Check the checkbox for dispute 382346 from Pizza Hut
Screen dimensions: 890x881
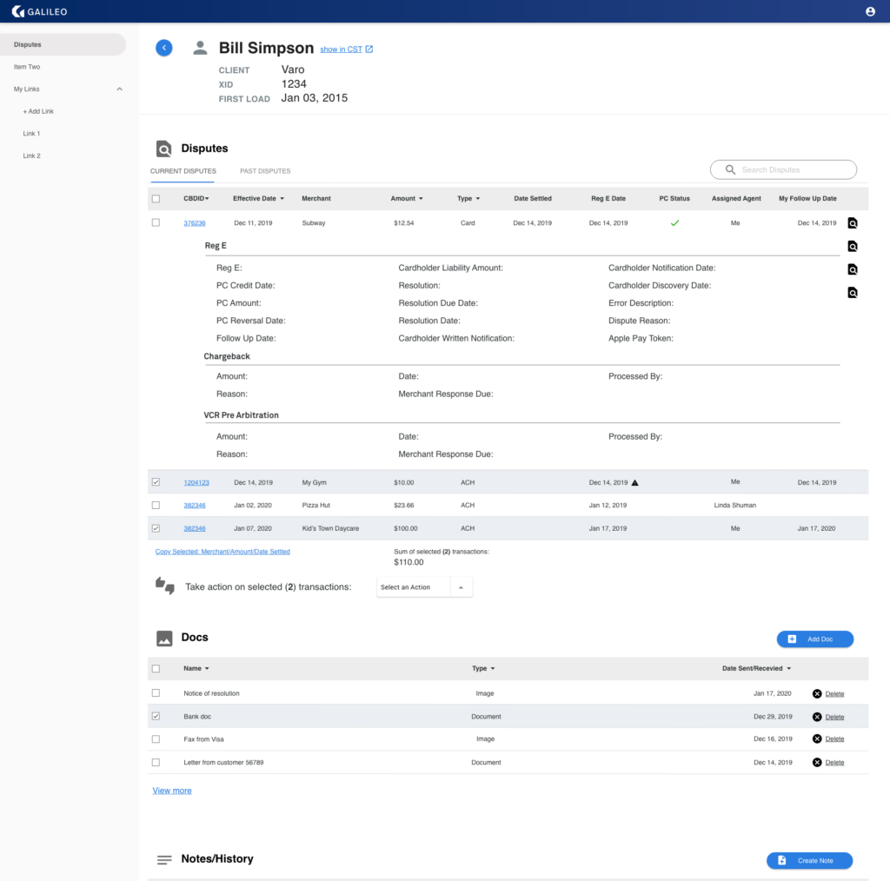point(156,505)
